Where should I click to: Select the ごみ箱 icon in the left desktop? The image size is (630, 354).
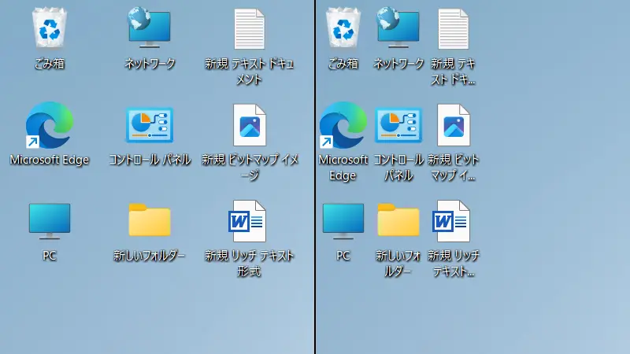coord(50,28)
